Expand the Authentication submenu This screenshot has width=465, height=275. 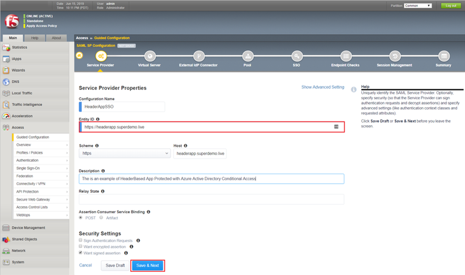point(67,160)
